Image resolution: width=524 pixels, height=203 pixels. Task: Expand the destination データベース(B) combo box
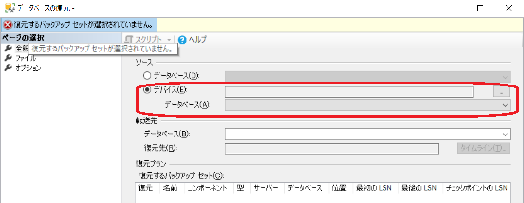click(505, 134)
